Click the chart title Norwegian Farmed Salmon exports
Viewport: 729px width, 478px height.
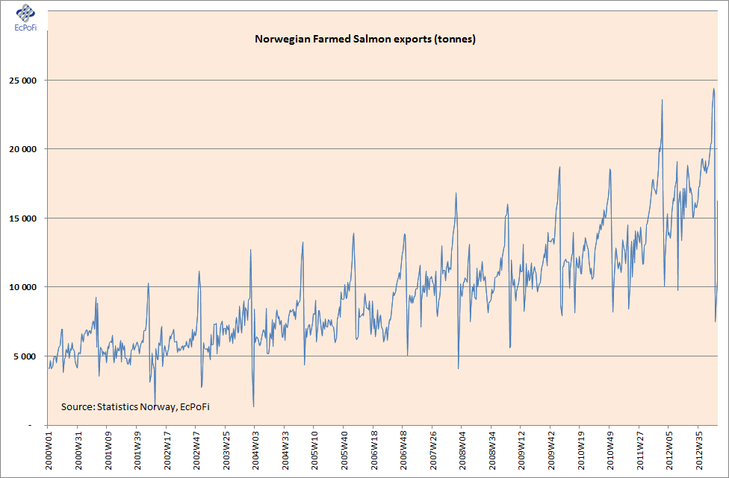(x=365, y=39)
